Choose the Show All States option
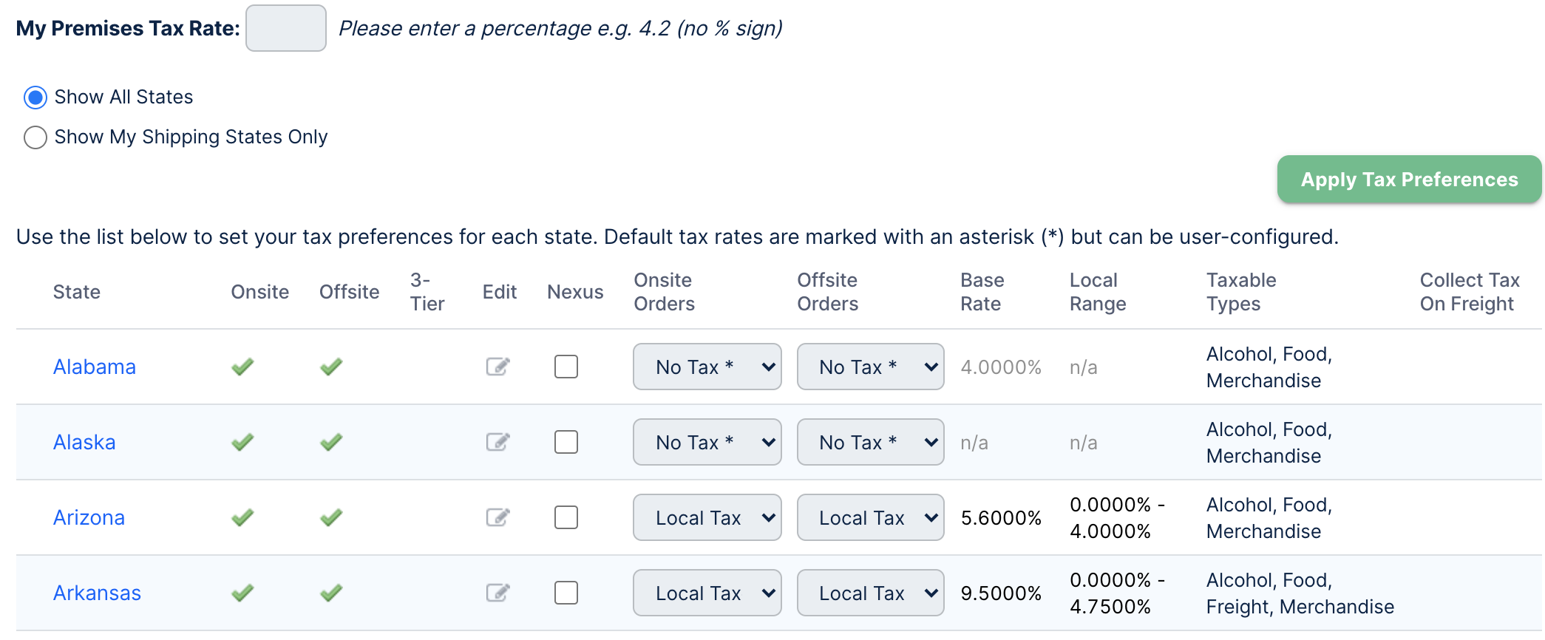1545x640 pixels. 35,98
